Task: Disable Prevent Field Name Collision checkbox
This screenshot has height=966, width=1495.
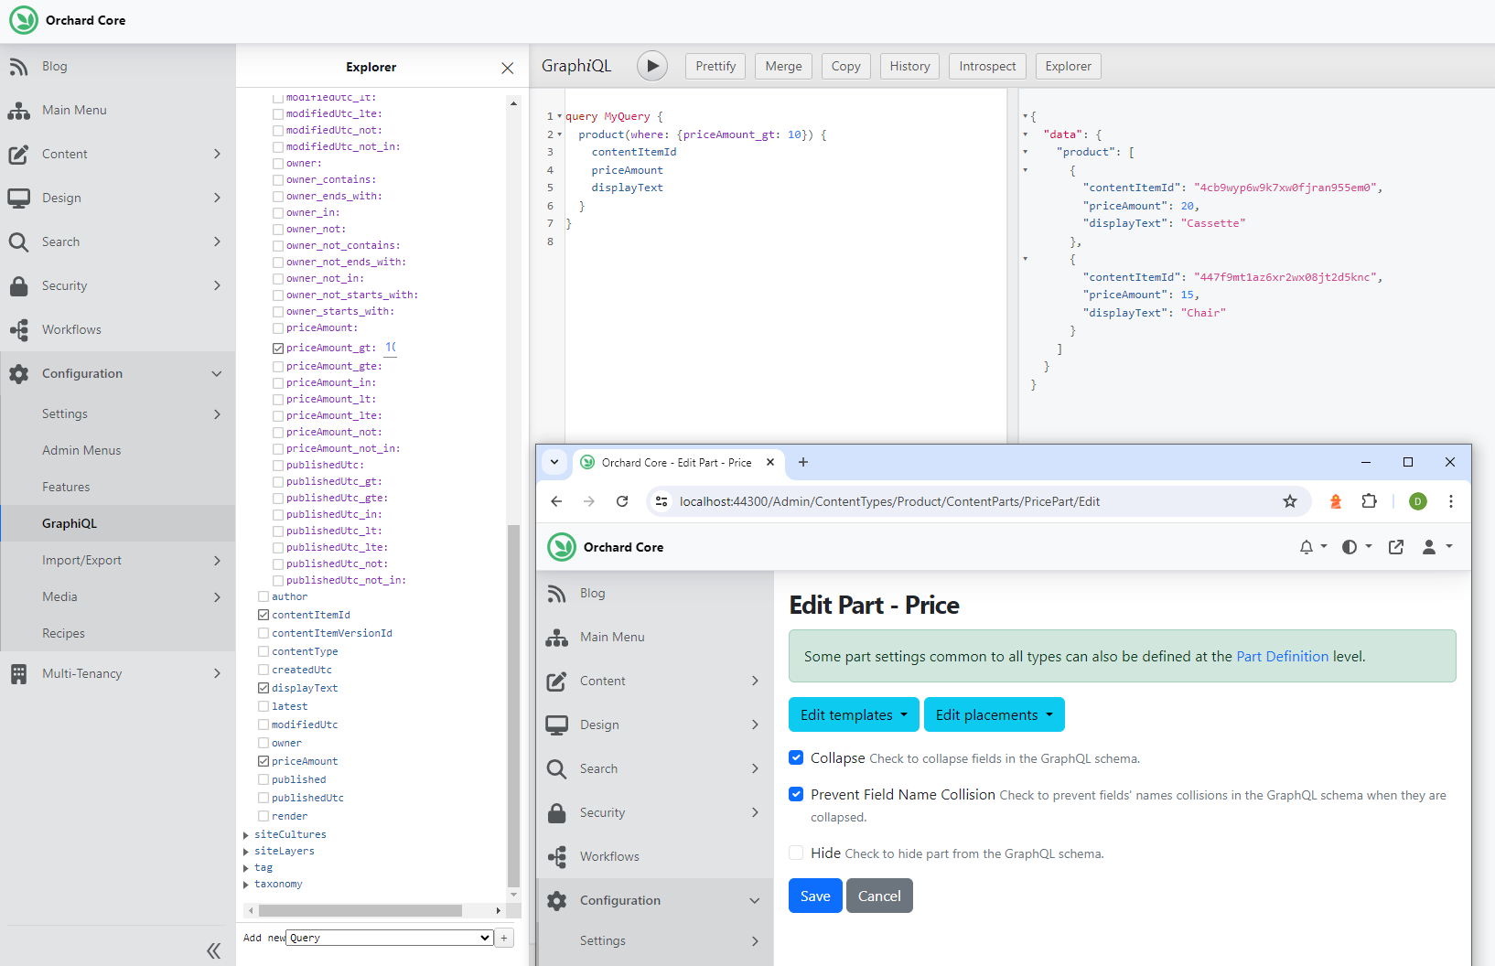Action: 796,794
